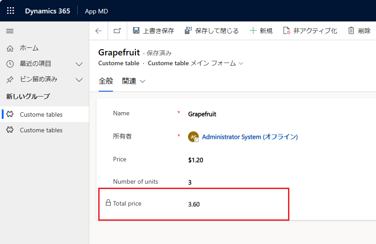Select the highlighted Custome tables nav item
Screen dimensions: 376x244
pos(44,114)
